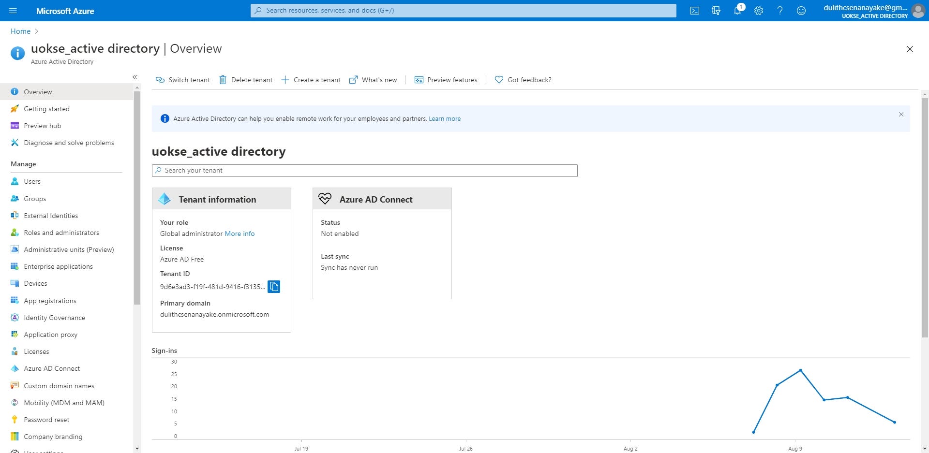Click the main pane vertical scrollbar
The width and height of the screenshot is (929, 453).
[925, 218]
